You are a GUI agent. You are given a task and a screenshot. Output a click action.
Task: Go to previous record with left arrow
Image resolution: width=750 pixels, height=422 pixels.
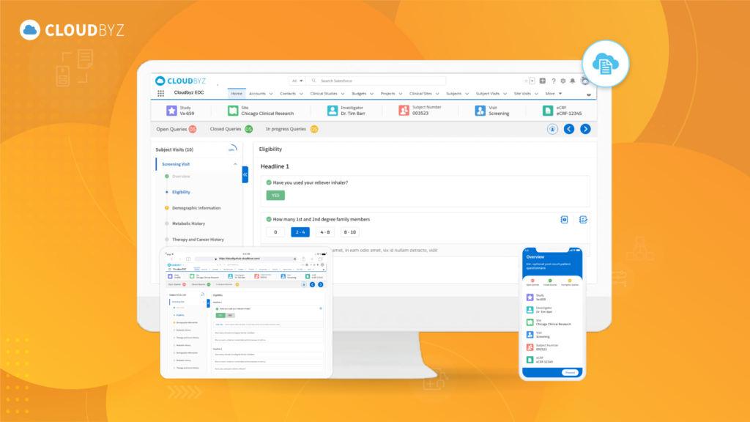569,129
